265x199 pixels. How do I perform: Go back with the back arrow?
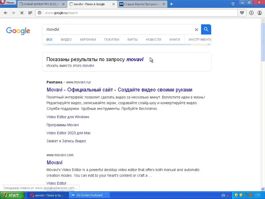pyautogui.click(x=5, y=13)
